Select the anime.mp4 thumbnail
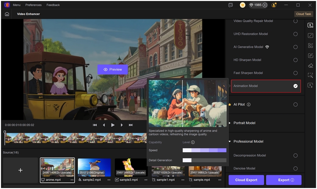The height and width of the screenshot is (189, 317). coord(57,167)
